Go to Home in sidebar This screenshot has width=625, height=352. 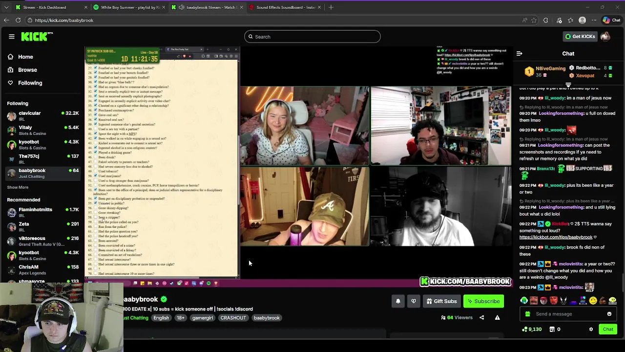click(x=20, y=57)
